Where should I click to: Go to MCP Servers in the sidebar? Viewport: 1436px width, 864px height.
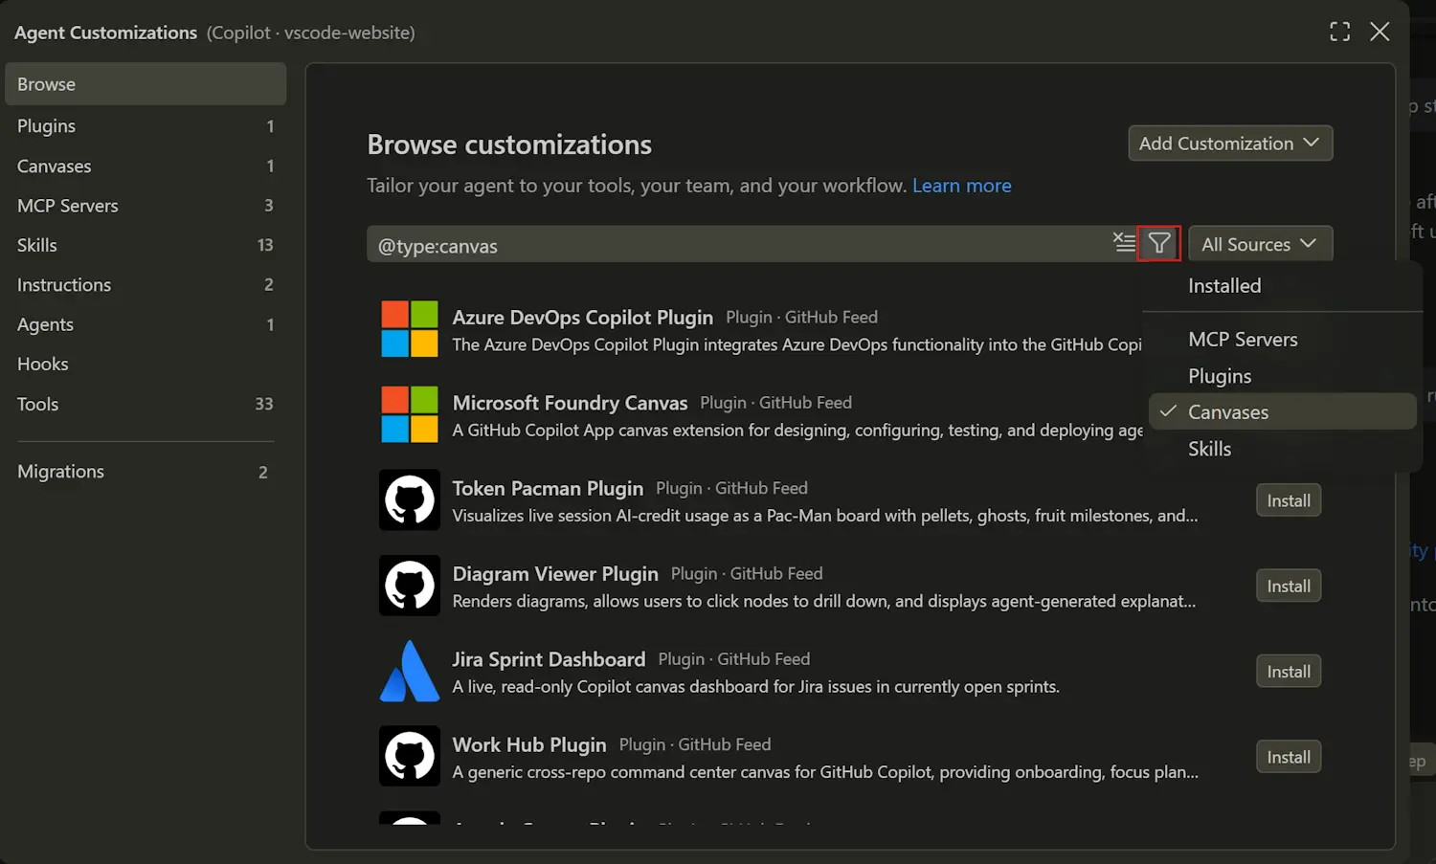[x=146, y=206]
